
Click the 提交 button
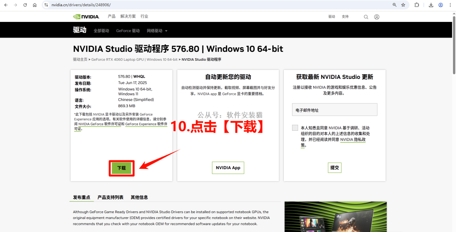pyautogui.click(x=335, y=167)
